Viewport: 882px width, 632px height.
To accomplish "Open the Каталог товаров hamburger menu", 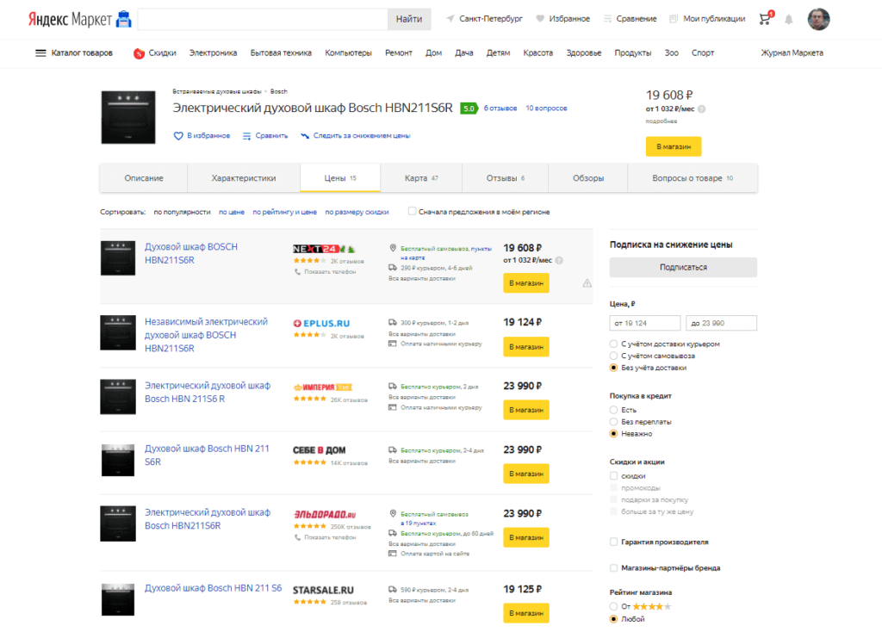I will coord(40,53).
